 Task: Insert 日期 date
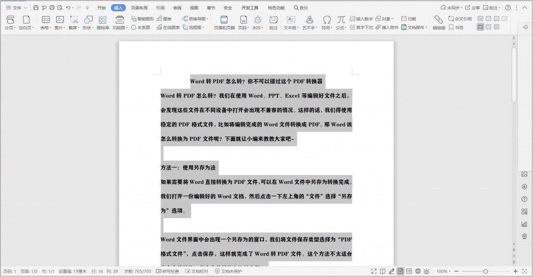[409, 19]
